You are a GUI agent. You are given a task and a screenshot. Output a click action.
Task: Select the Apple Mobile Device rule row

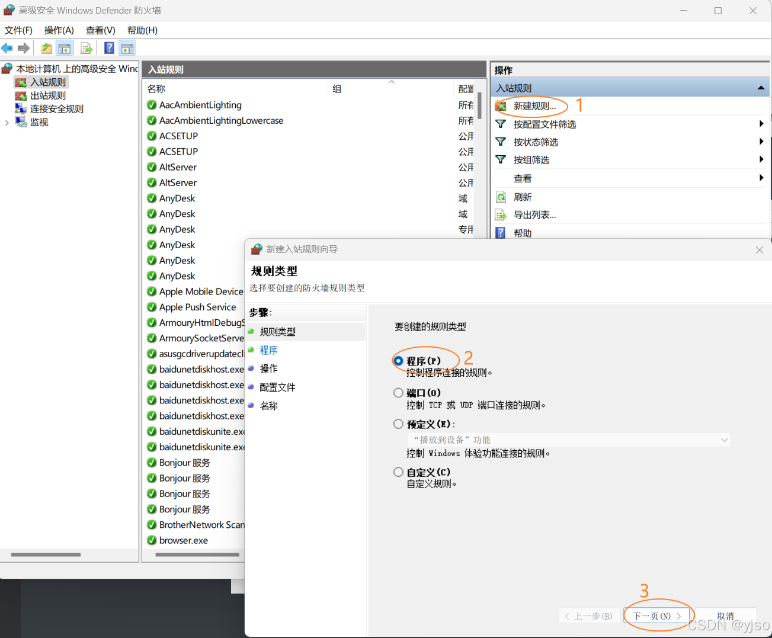195,291
